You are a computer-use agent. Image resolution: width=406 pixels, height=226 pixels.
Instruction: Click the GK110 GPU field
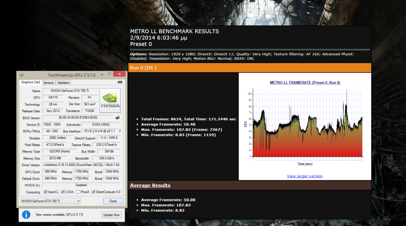53,98
